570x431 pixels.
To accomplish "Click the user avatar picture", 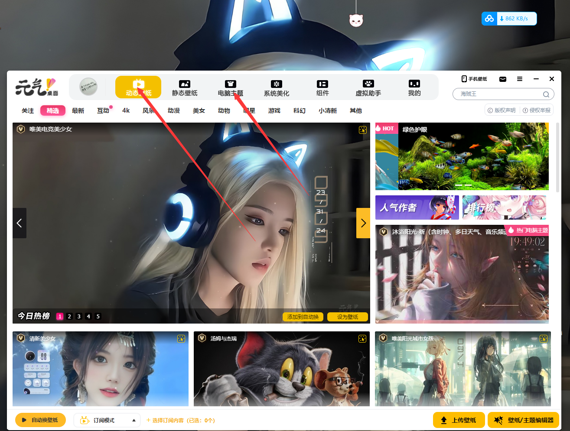I will pyautogui.click(x=88, y=87).
